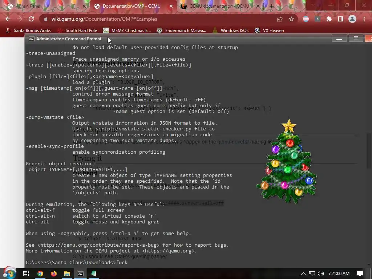Go back using the browser back arrow

[x=8, y=19]
